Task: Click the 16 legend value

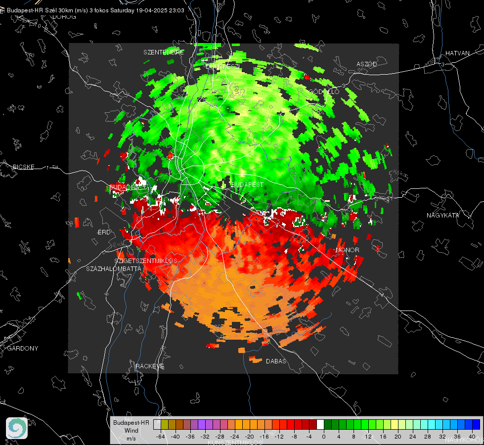Action: [383, 437]
